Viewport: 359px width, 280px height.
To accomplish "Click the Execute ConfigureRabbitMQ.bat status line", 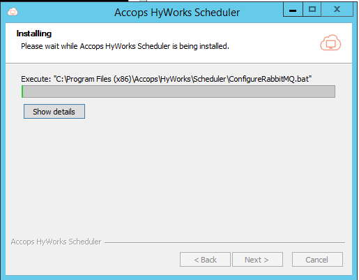I will click(167, 79).
